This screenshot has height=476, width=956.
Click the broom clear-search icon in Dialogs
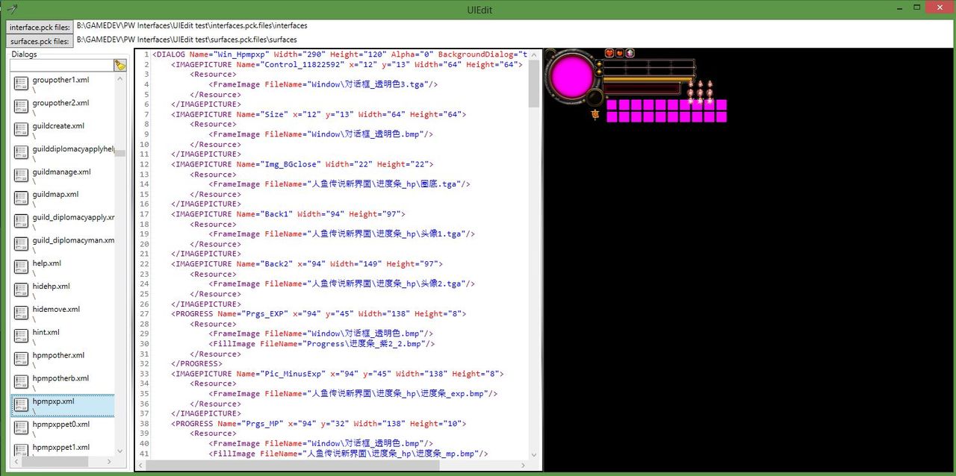click(x=119, y=66)
